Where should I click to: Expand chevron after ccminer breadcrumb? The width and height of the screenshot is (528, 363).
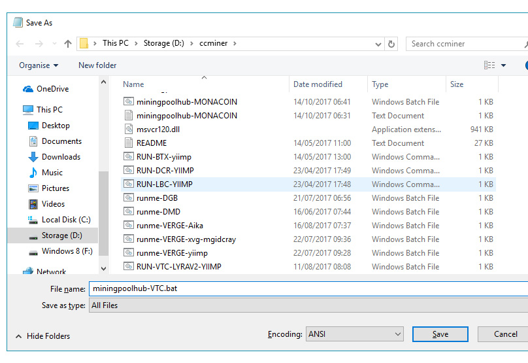[235, 43]
